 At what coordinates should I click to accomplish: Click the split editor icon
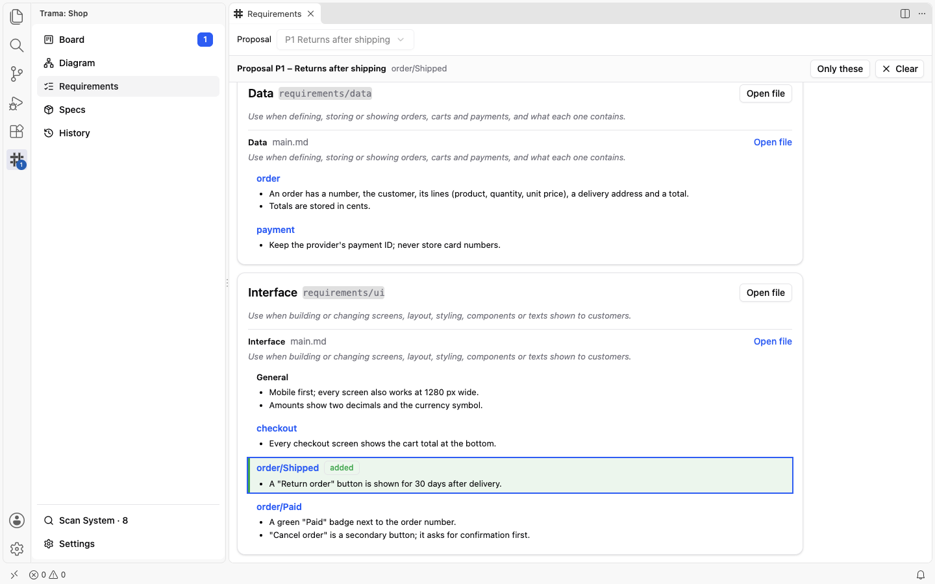[905, 14]
